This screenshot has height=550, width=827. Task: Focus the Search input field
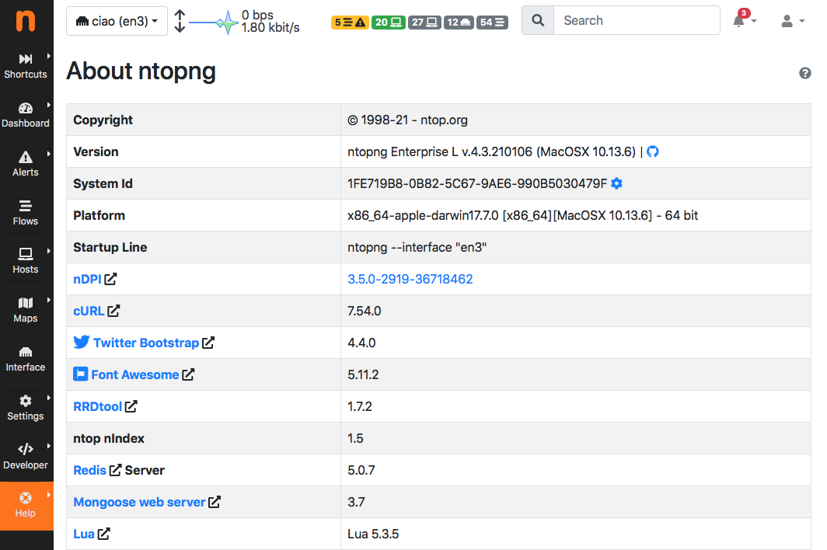click(x=637, y=20)
